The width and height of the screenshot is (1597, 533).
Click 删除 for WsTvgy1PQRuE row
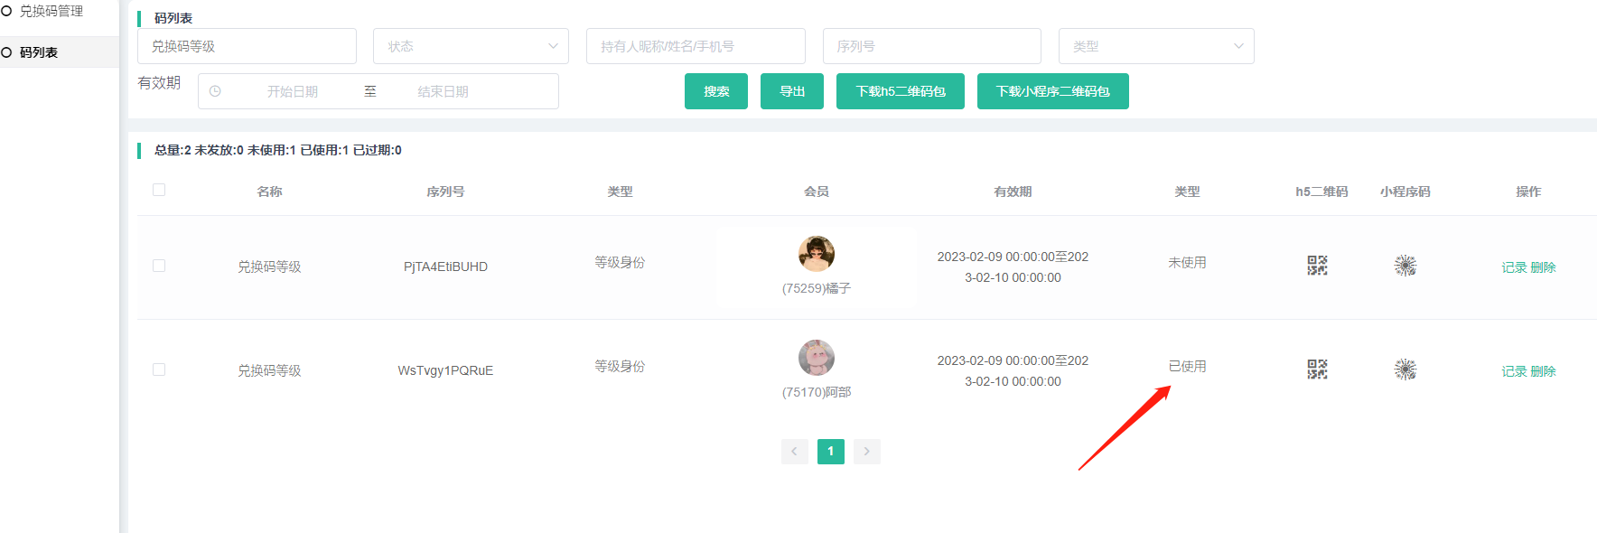point(1544,371)
